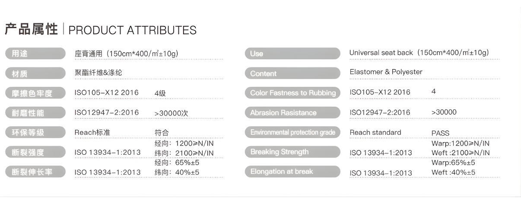Click the "Elongation at break" label
Screen dimensions: 521x204
pos(292,172)
